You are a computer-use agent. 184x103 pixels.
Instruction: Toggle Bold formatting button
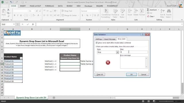[x=14, y=15]
